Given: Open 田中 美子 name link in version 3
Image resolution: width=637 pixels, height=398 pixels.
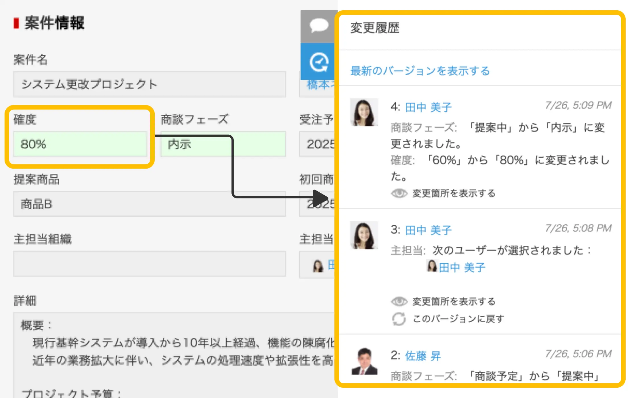Looking at the screenshot, I should click(428, 230).
